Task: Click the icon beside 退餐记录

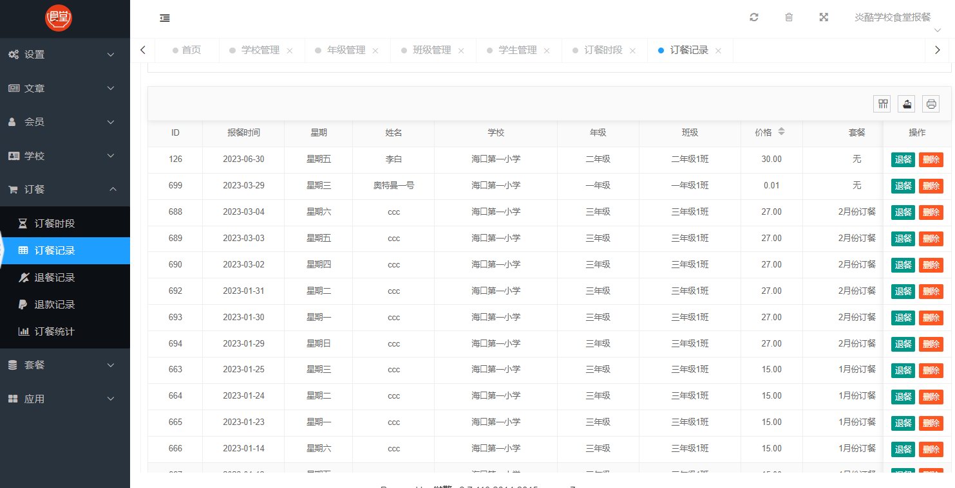Action: coord(23,278)
